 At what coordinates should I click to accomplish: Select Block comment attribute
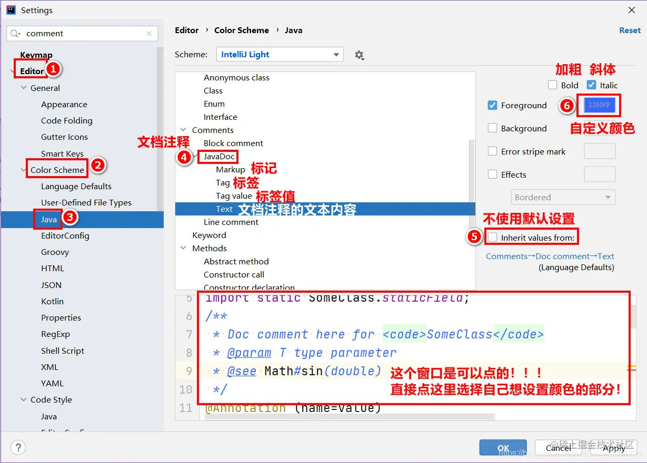[x=234, y=143]
